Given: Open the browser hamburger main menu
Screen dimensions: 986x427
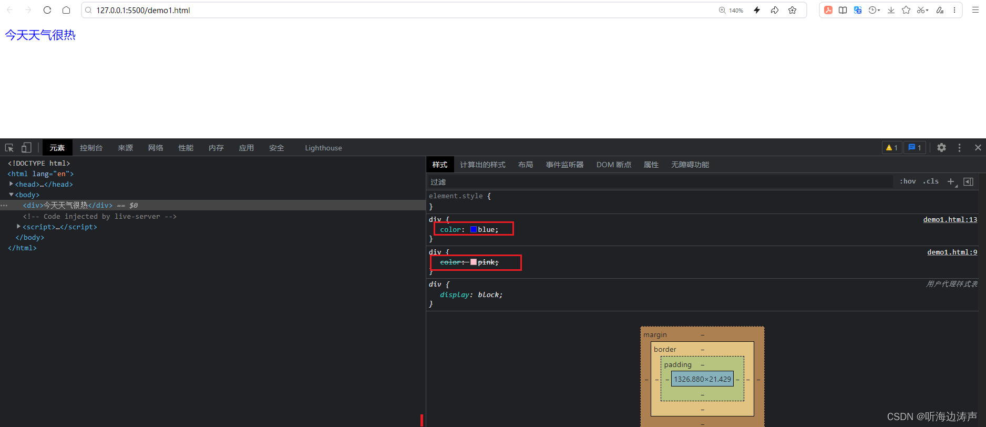Looking at the screenshot, I should pyautogui.click(x=975, y=10).
